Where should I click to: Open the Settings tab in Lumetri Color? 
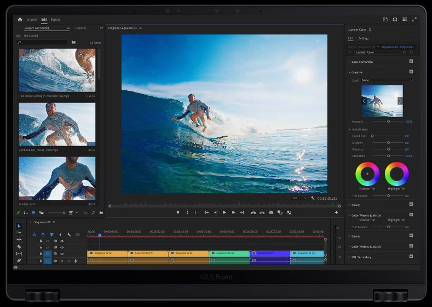tap(364, 38)
